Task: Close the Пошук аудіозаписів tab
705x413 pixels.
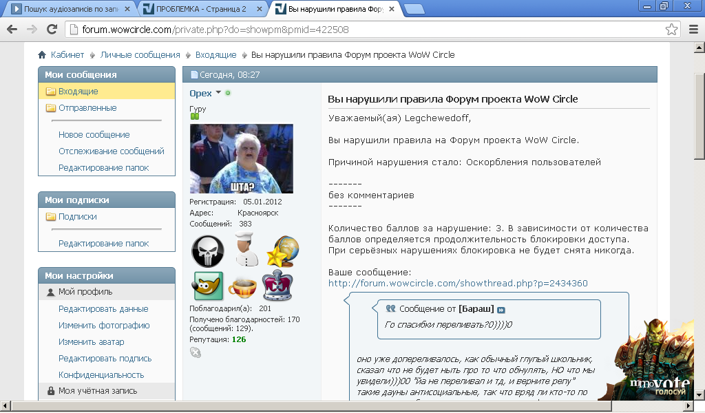Action: 127,9
